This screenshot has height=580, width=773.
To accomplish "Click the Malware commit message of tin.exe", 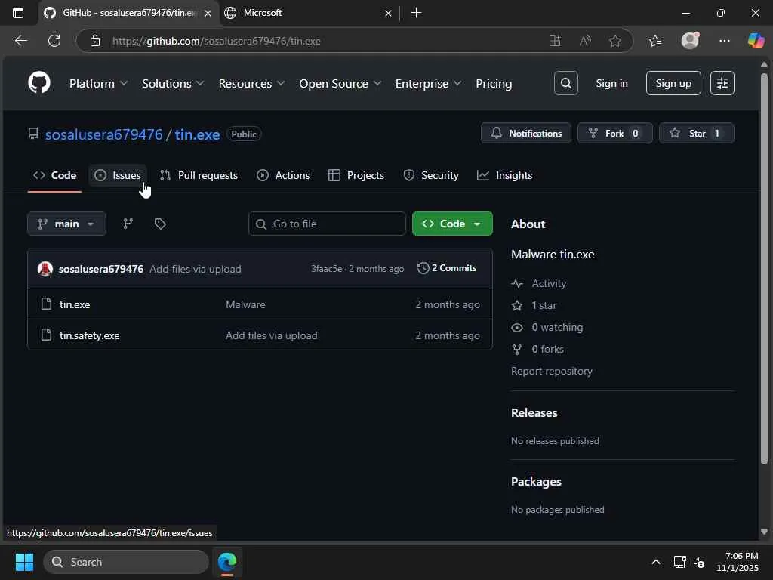I will point(245,304).
